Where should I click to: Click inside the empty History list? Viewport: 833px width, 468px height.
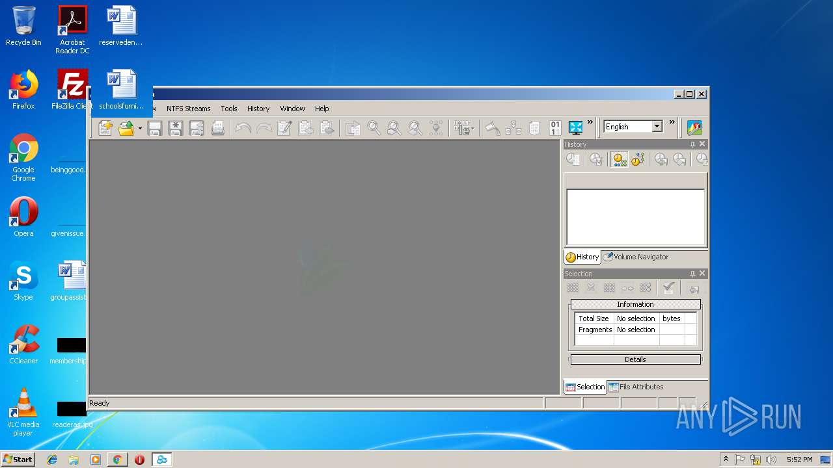tap(636, 217)
